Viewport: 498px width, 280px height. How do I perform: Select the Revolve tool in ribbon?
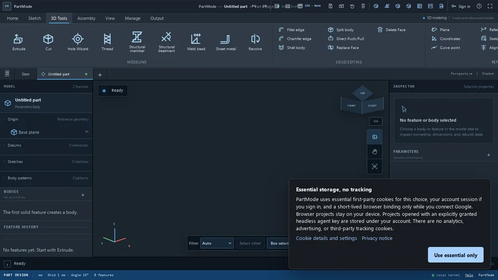coord(255,42)
